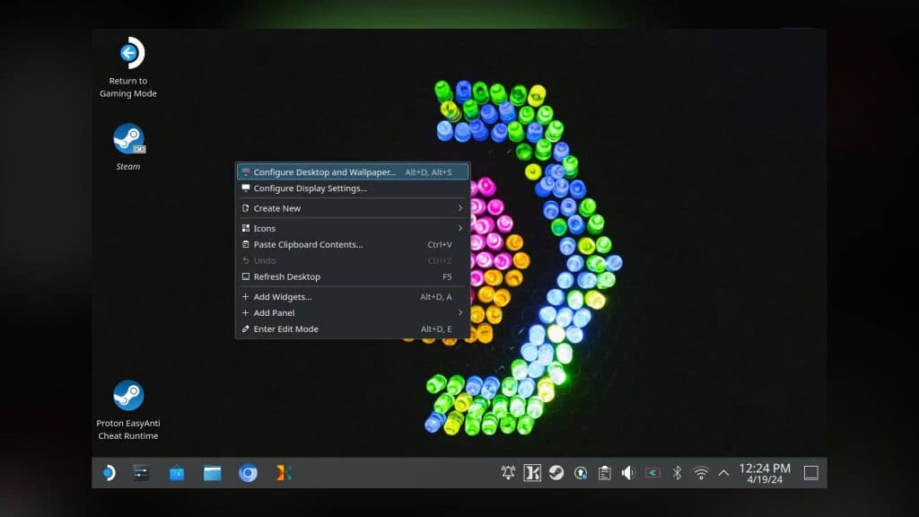This screenshot has height=517, width=919.
Task: Click the Steam tray icon
Action: click(556, 472)
